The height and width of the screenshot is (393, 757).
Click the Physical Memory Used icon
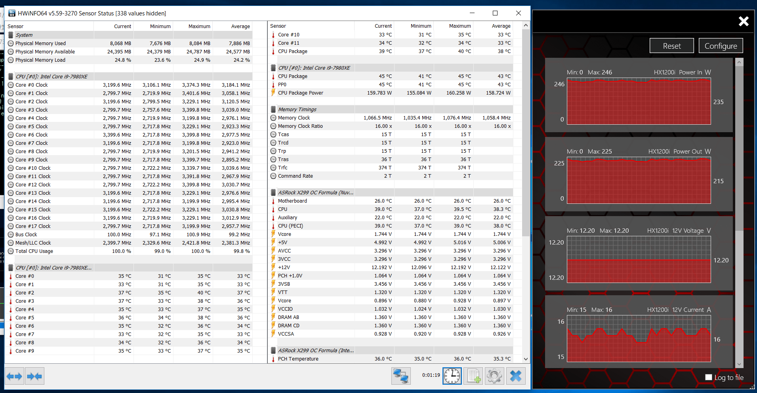coord(11,43)
